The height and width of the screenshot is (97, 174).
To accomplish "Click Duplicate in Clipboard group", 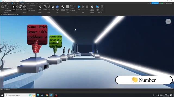I will pyautogui.click(x=8, y=10).
